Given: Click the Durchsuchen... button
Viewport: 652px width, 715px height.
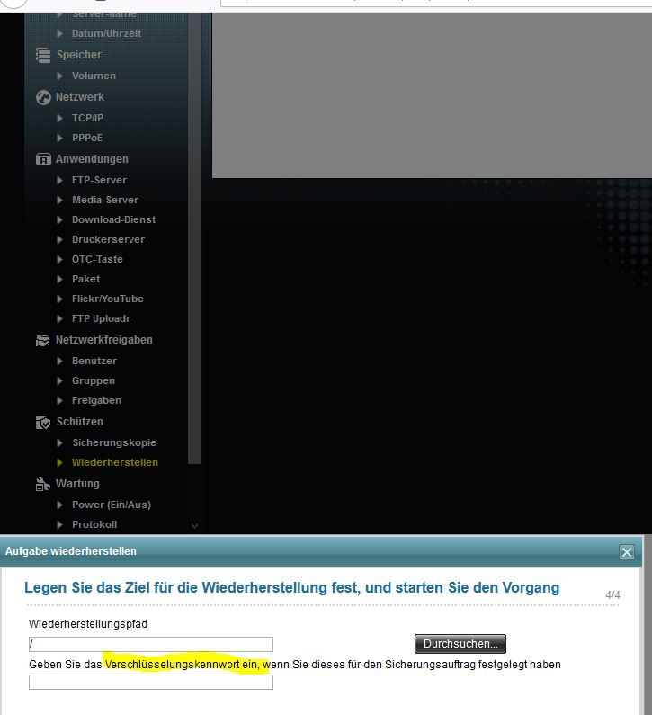Looking at the screenshot, I should click(460, 644).
